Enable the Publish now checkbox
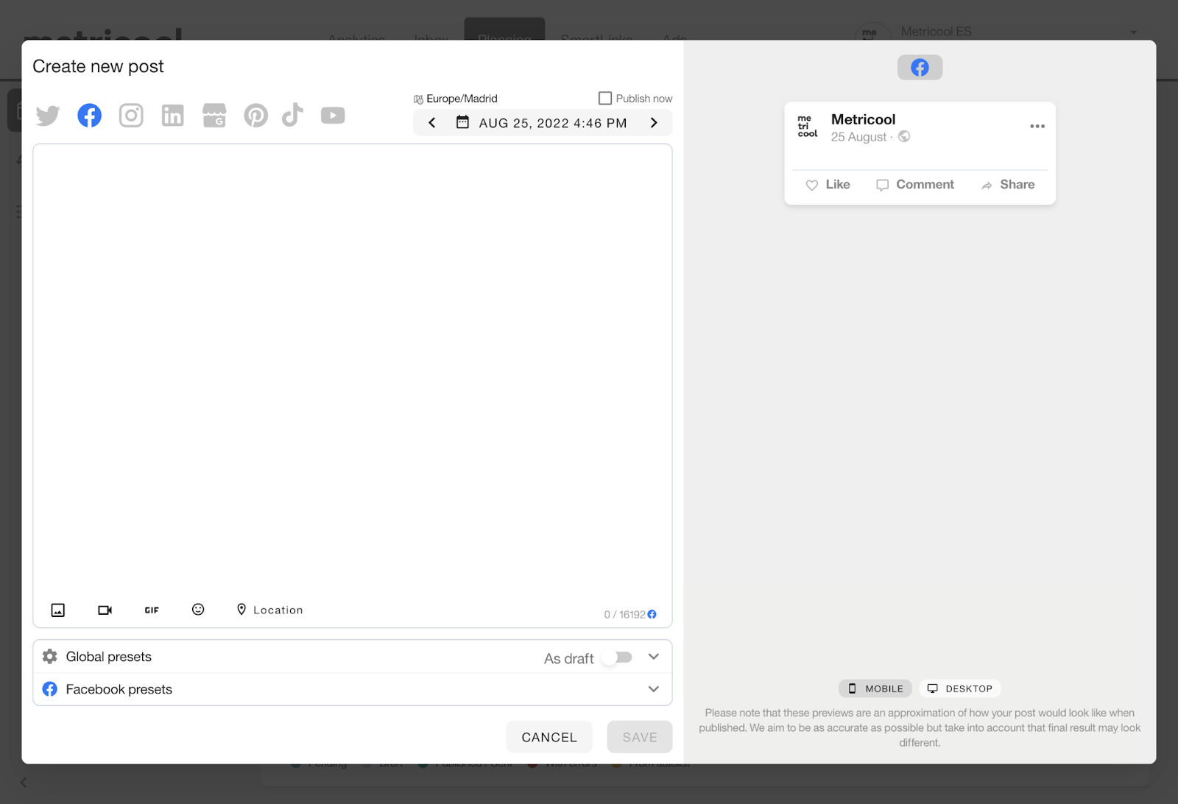Viewport: 1178px width, 804px height. click(x=605, y=99)
